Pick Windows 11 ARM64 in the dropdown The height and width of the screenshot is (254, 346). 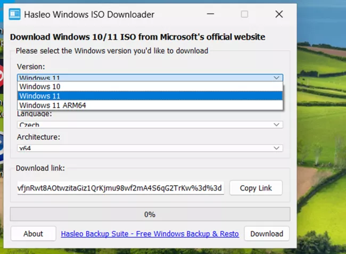point(150,105)
